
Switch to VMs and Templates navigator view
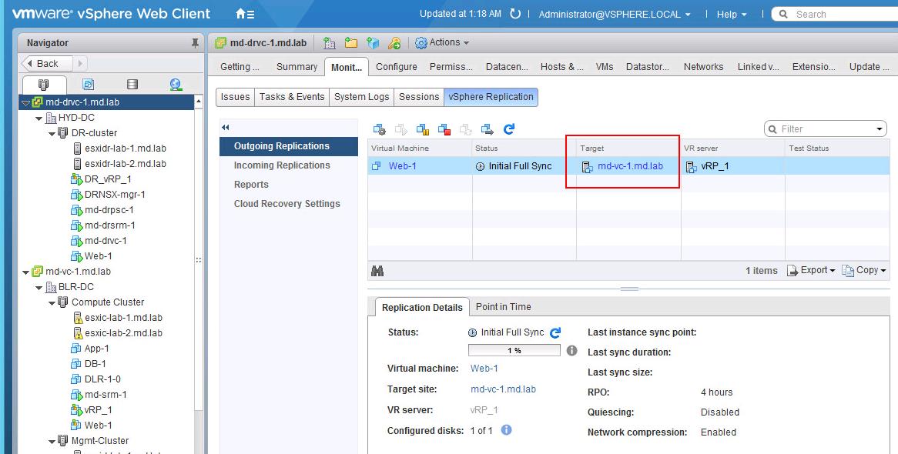(x=89, y=85)
